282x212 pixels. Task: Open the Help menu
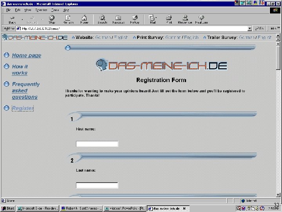[66, 10]
